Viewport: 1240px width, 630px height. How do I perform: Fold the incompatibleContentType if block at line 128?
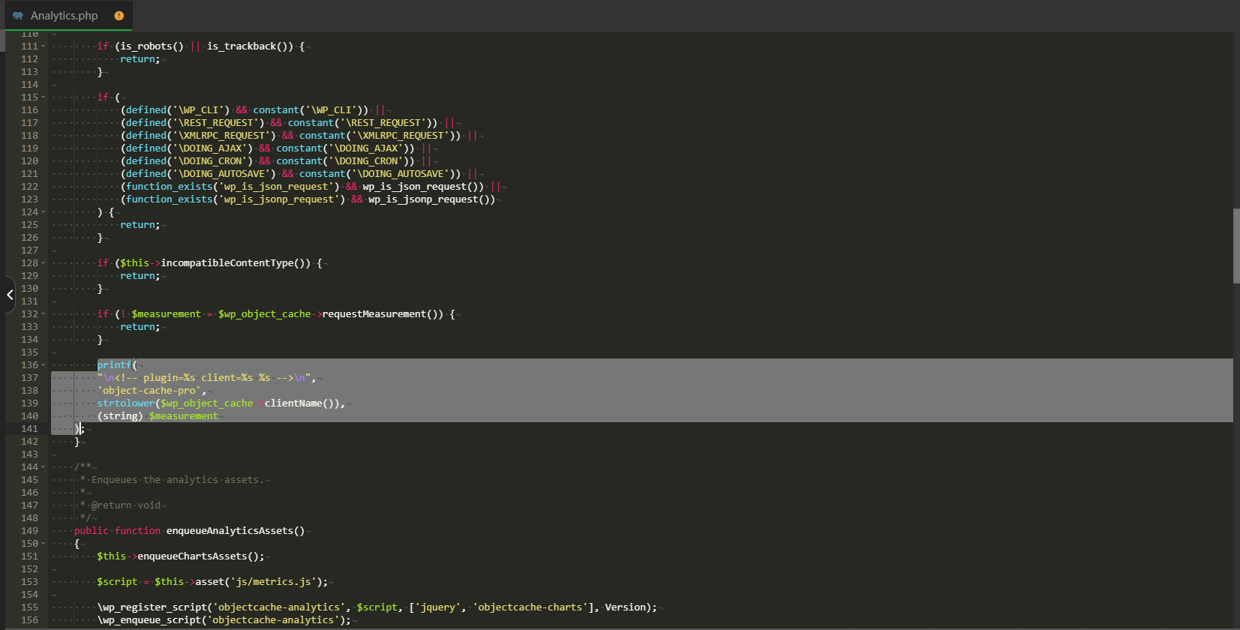click(x=44, y=263)
